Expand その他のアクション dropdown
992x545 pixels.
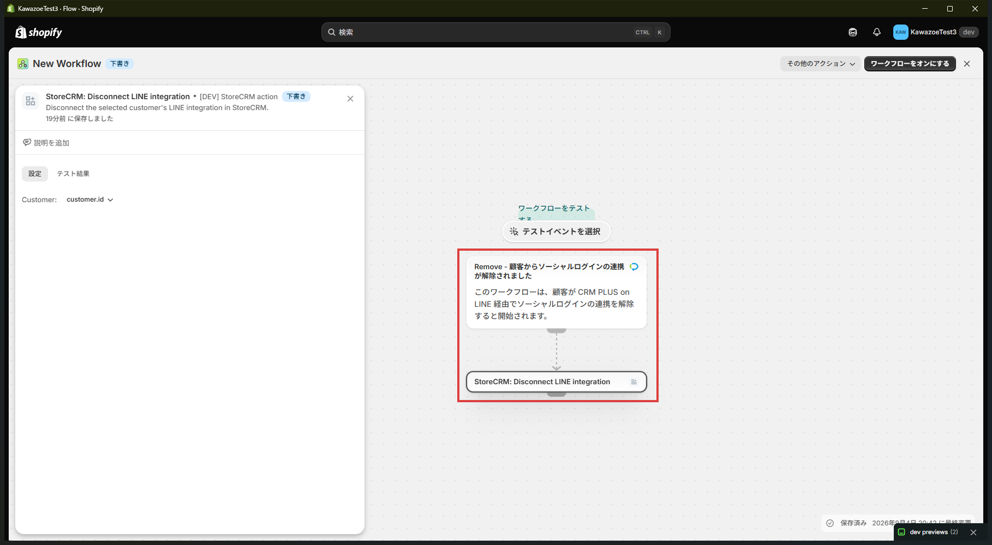(x=820, y=64)
